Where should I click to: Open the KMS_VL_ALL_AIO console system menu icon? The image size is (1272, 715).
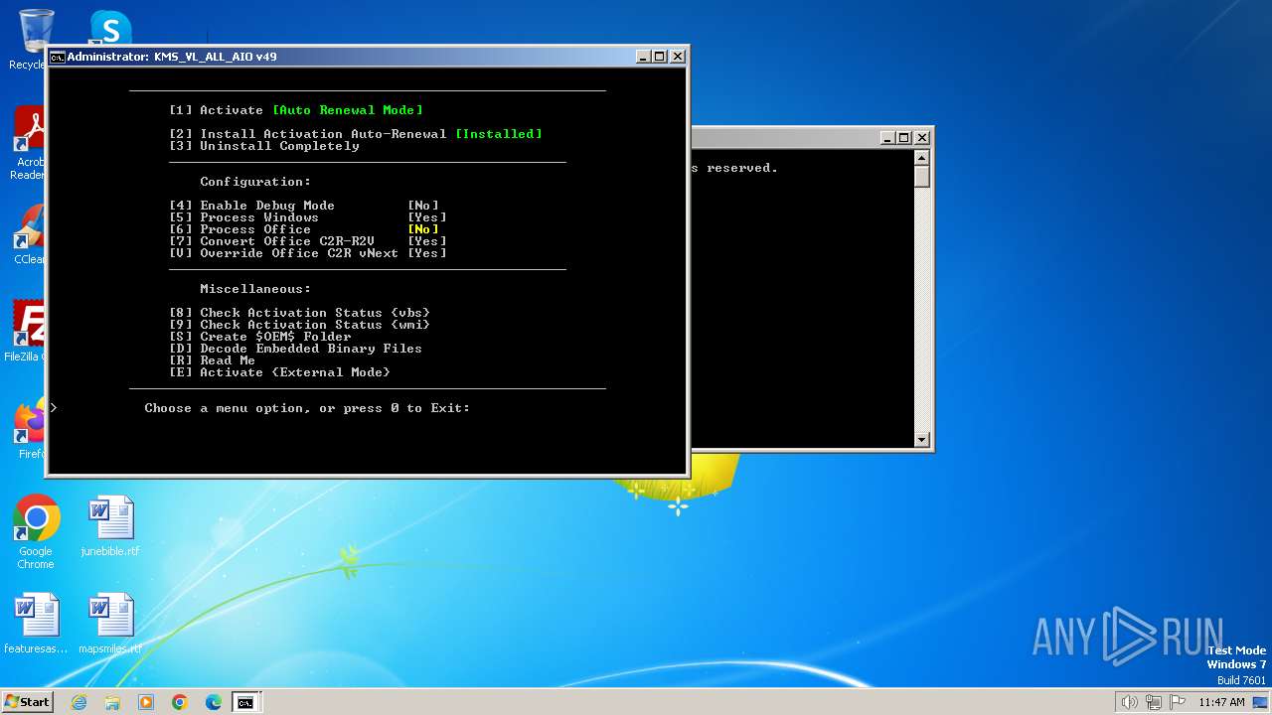pos(58,57)
